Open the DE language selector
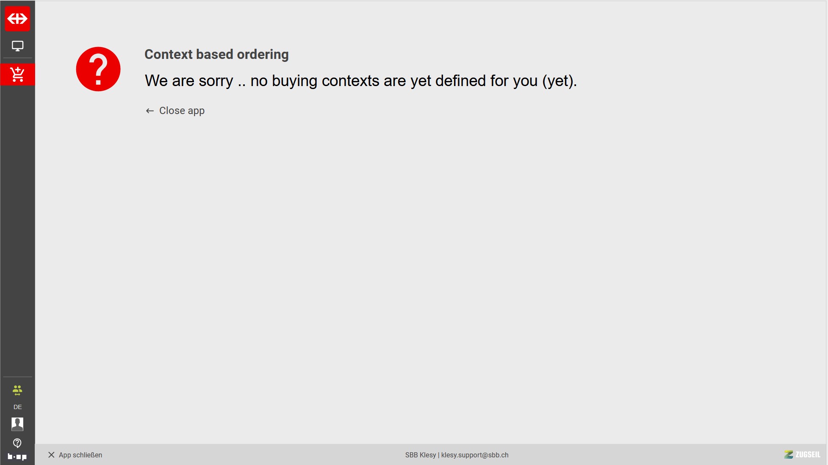This screenshot has height=465, width=828. pos(17,407)
